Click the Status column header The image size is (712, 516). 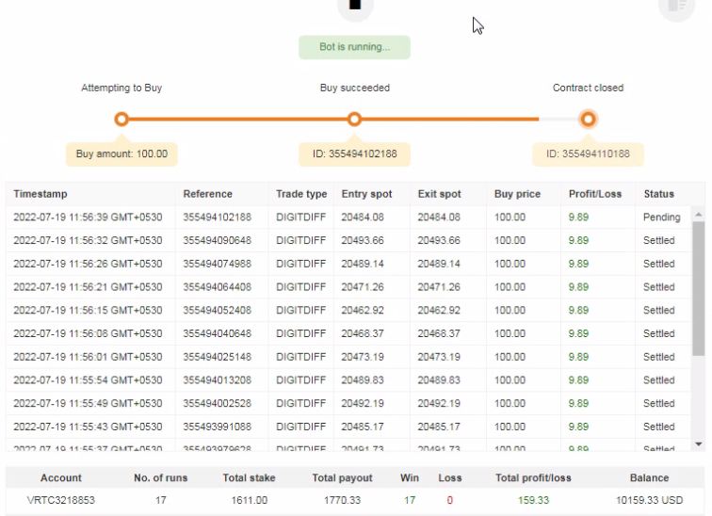click(x=658, y=194)
